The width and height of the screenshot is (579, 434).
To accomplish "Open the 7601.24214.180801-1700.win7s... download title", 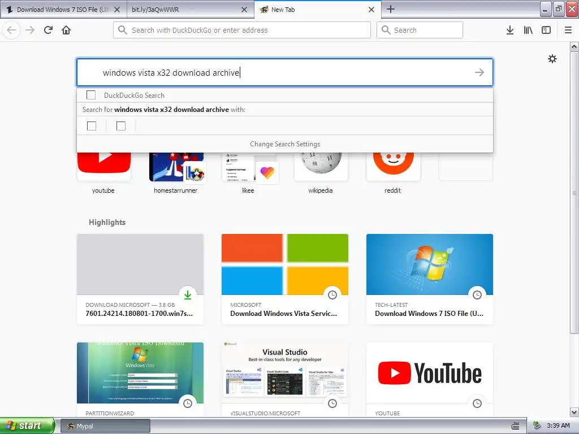I will (139, 313).
